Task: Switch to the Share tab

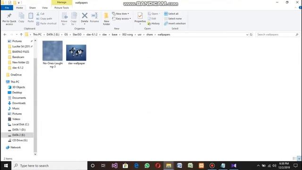Action: pos(33,8)
